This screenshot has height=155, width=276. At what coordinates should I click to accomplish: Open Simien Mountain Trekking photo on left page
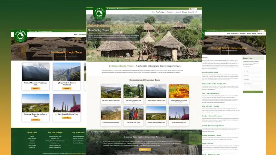click(x=36, y=72)
